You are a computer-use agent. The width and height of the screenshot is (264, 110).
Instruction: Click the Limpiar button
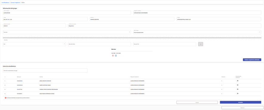[x=197, y=102]
